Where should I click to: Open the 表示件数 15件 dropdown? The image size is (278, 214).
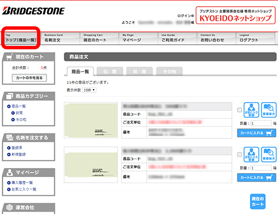(89, 90)
